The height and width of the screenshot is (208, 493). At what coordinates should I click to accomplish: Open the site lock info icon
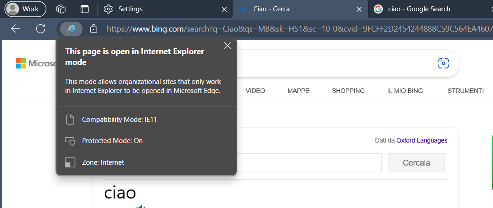click(93, 29)
